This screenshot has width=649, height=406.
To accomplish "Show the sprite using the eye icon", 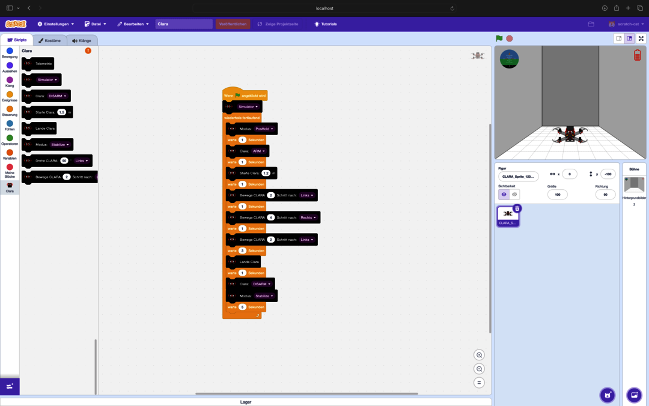I will pyautogui.click(x=504, y=195).
